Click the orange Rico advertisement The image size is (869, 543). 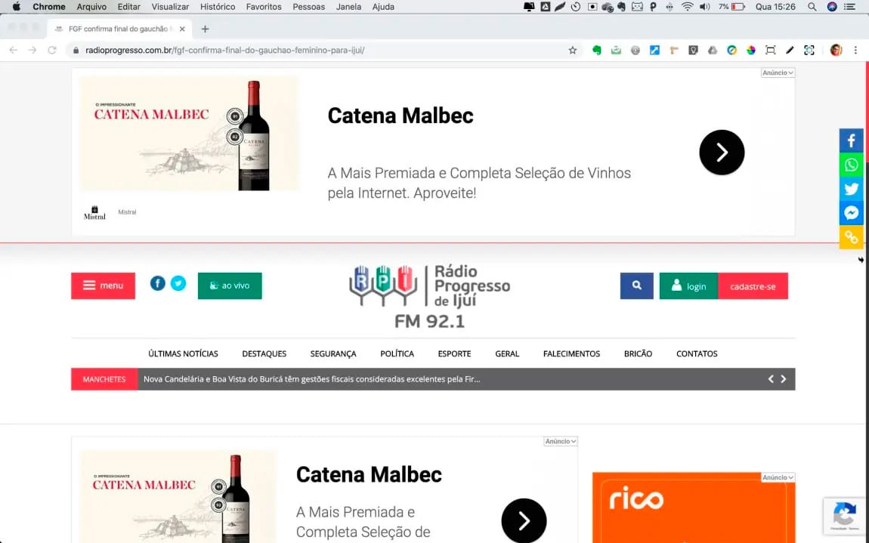click(694, 508)
